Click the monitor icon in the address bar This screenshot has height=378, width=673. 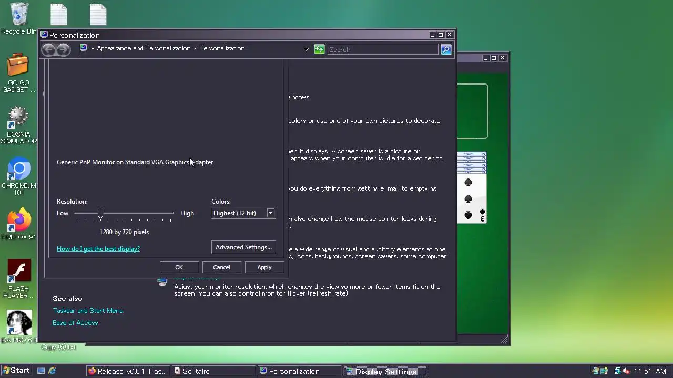(83, 48)
